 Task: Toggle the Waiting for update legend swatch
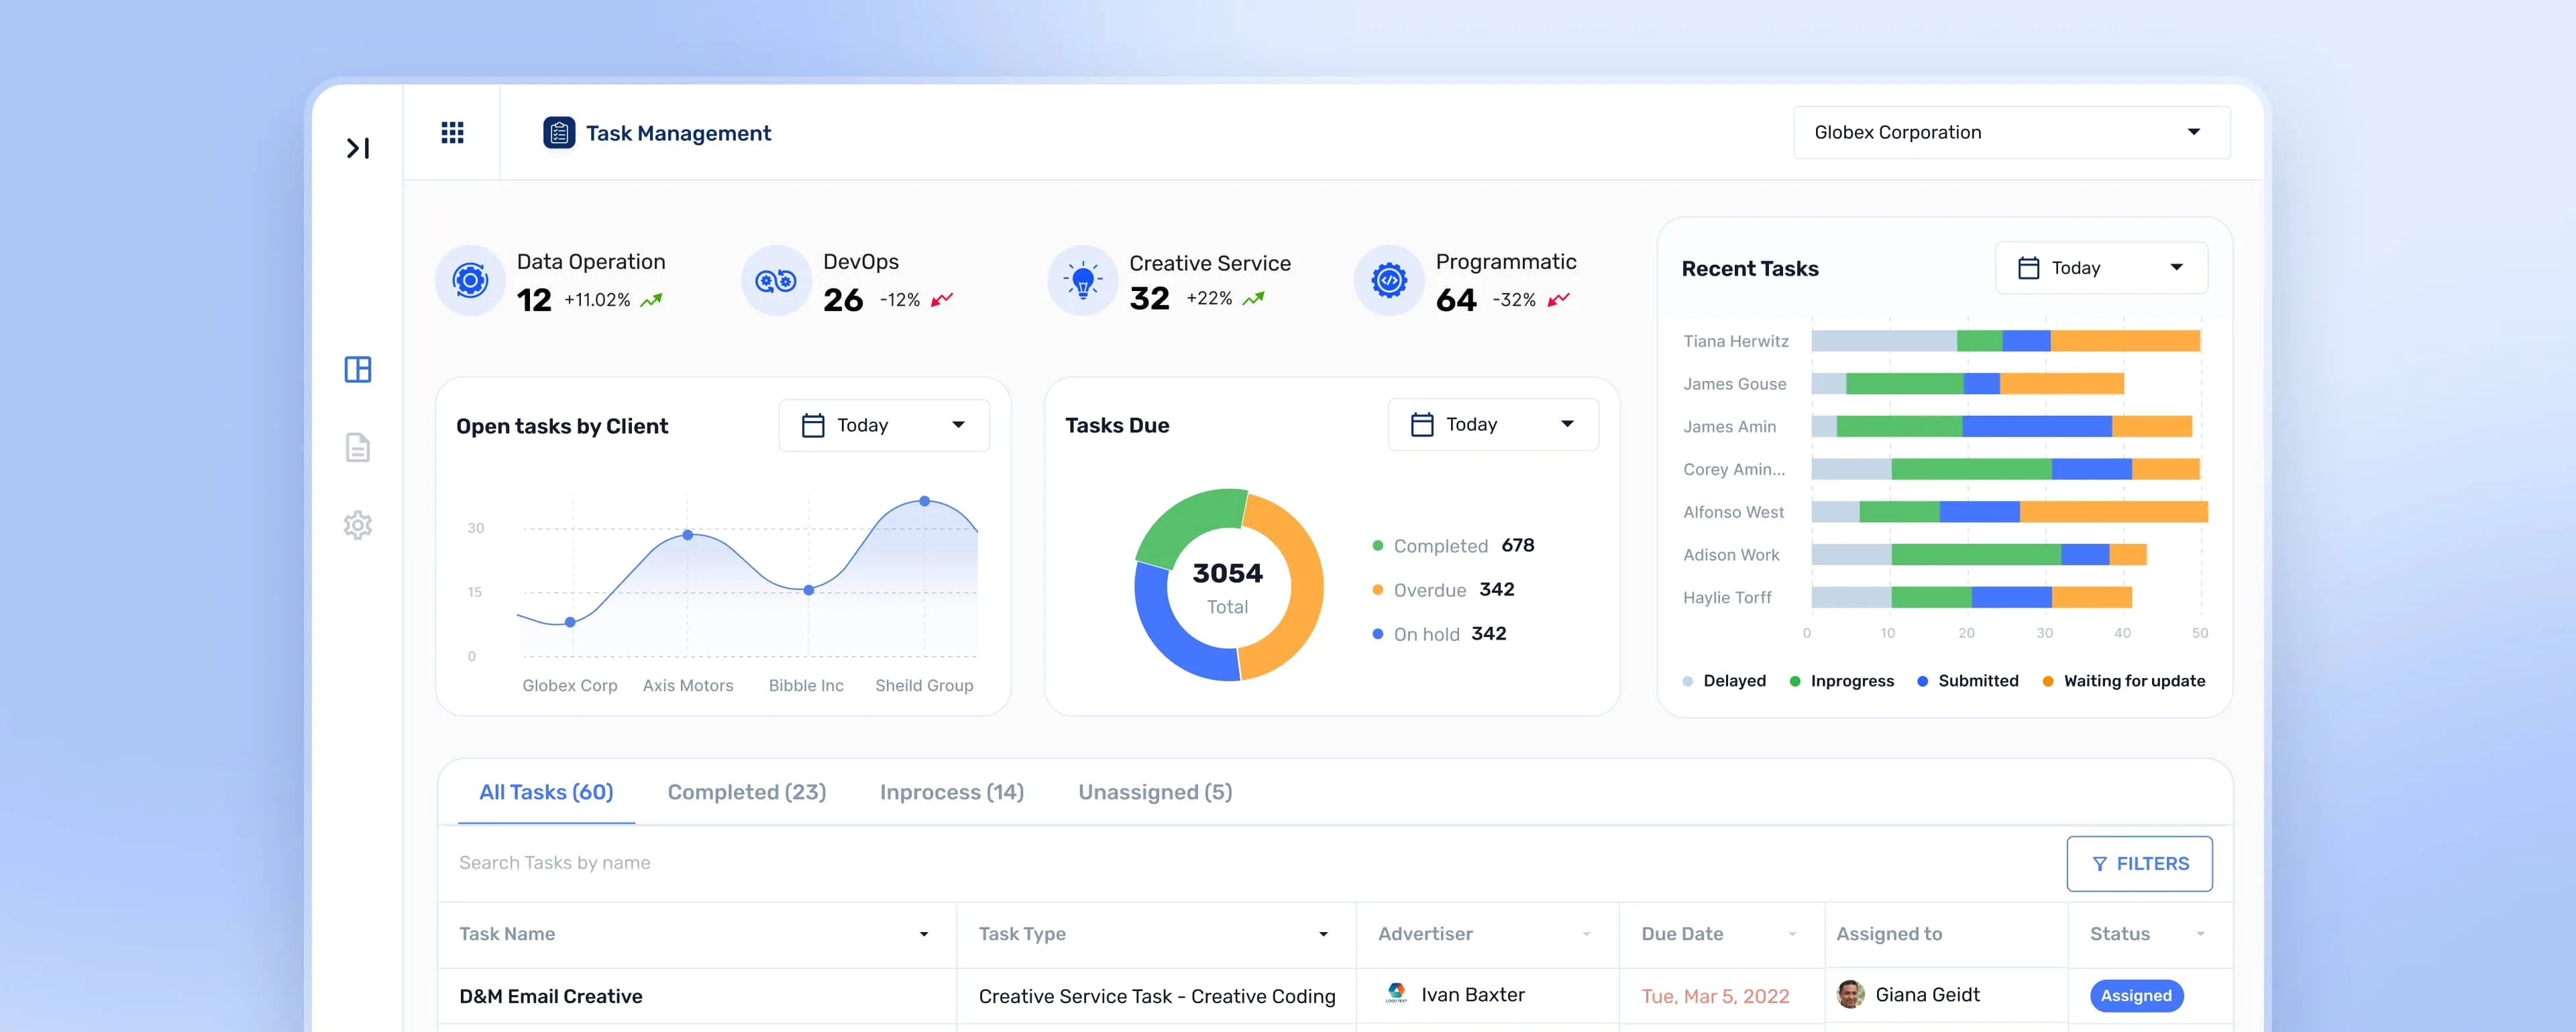coord(2048,681)
